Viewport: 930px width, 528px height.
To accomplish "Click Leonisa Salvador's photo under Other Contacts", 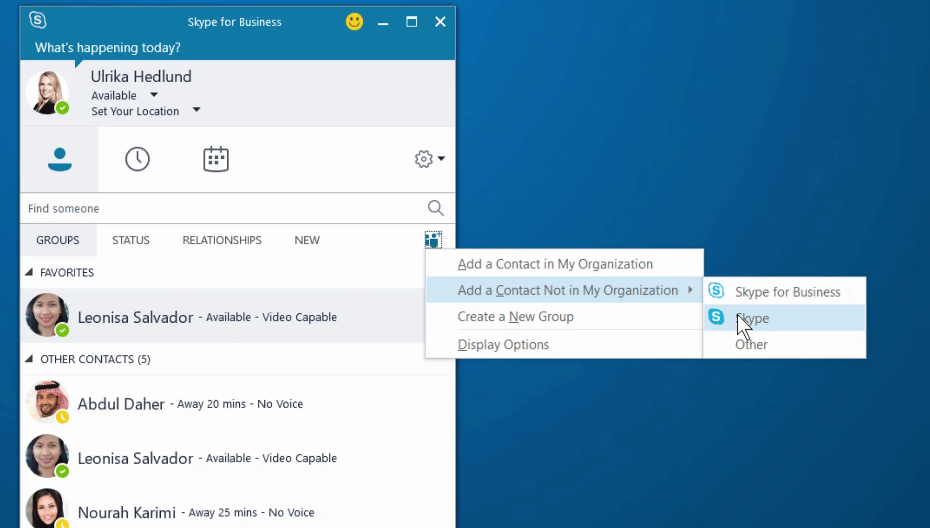I will [x=47, y=456].
